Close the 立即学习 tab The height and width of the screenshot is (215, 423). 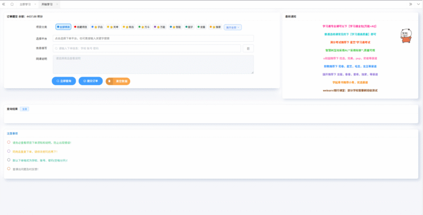[35, 4]
